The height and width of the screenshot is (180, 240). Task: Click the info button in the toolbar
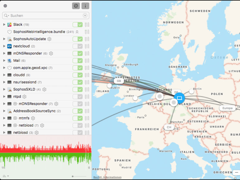[x=85, y=6]
